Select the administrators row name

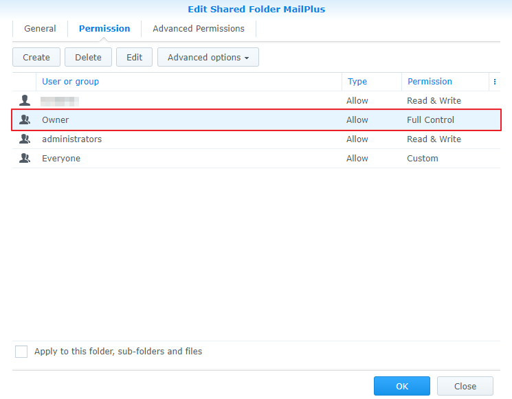[72, 139]
